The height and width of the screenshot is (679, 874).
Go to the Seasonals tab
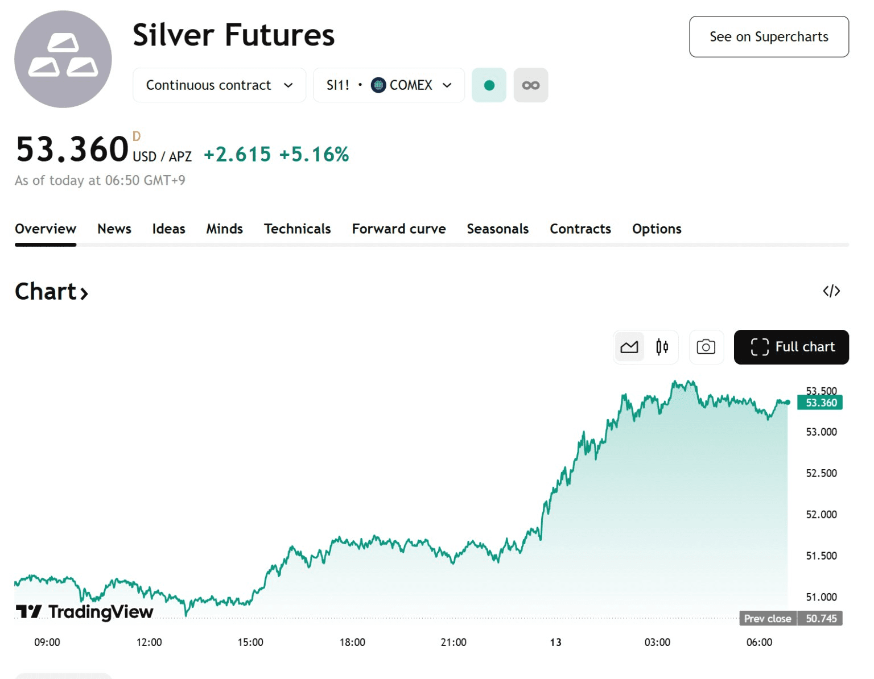(497, 229)
